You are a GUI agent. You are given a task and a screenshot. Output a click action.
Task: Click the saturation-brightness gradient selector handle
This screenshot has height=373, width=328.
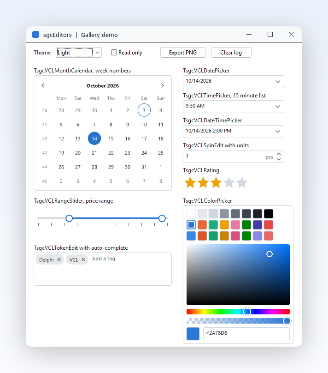[x=269, y=254]
